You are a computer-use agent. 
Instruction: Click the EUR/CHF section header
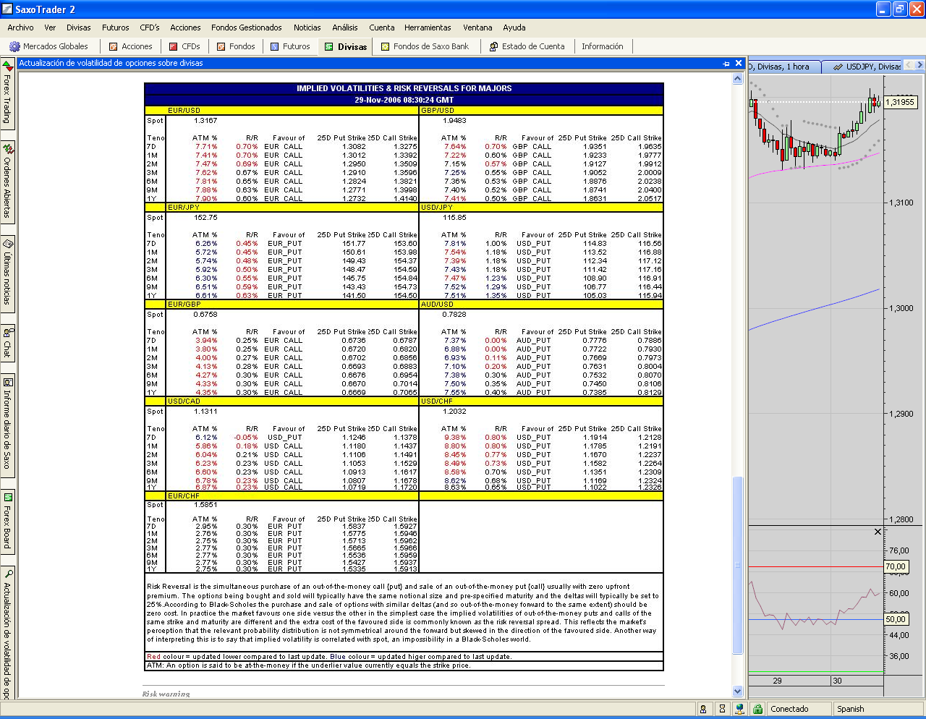click(x=183, y=496)
